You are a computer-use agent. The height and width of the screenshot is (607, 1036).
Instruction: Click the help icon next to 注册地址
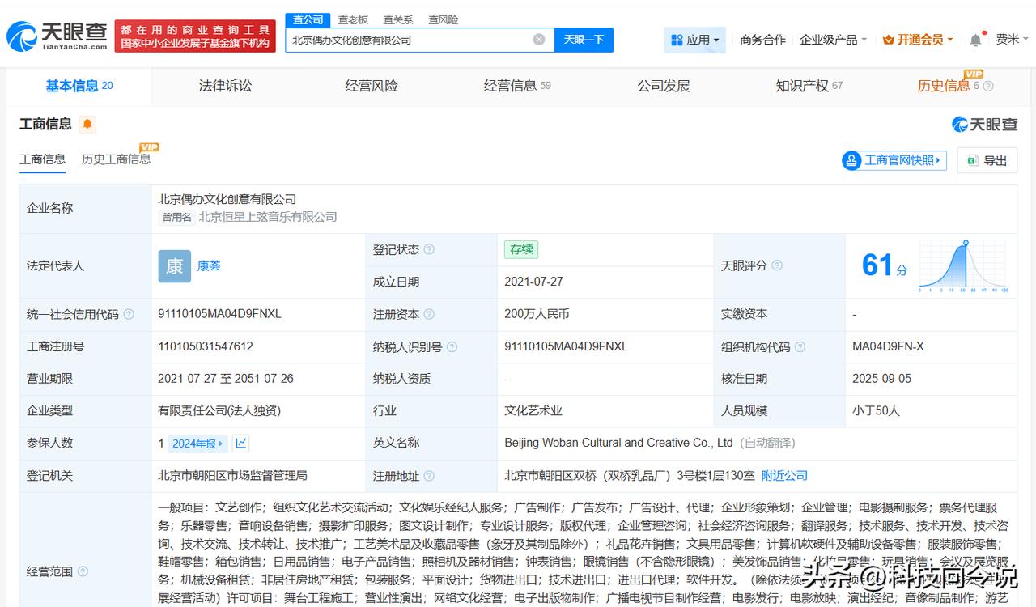429,476
